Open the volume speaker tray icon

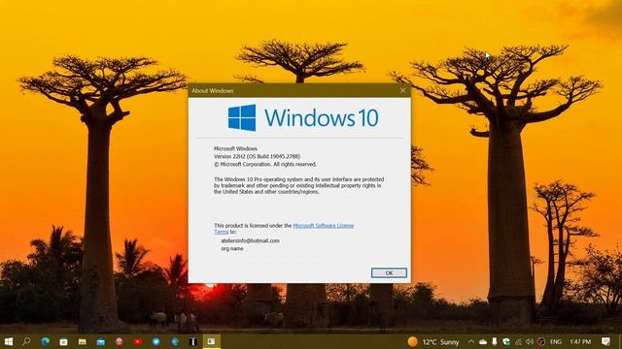point(530,341)
